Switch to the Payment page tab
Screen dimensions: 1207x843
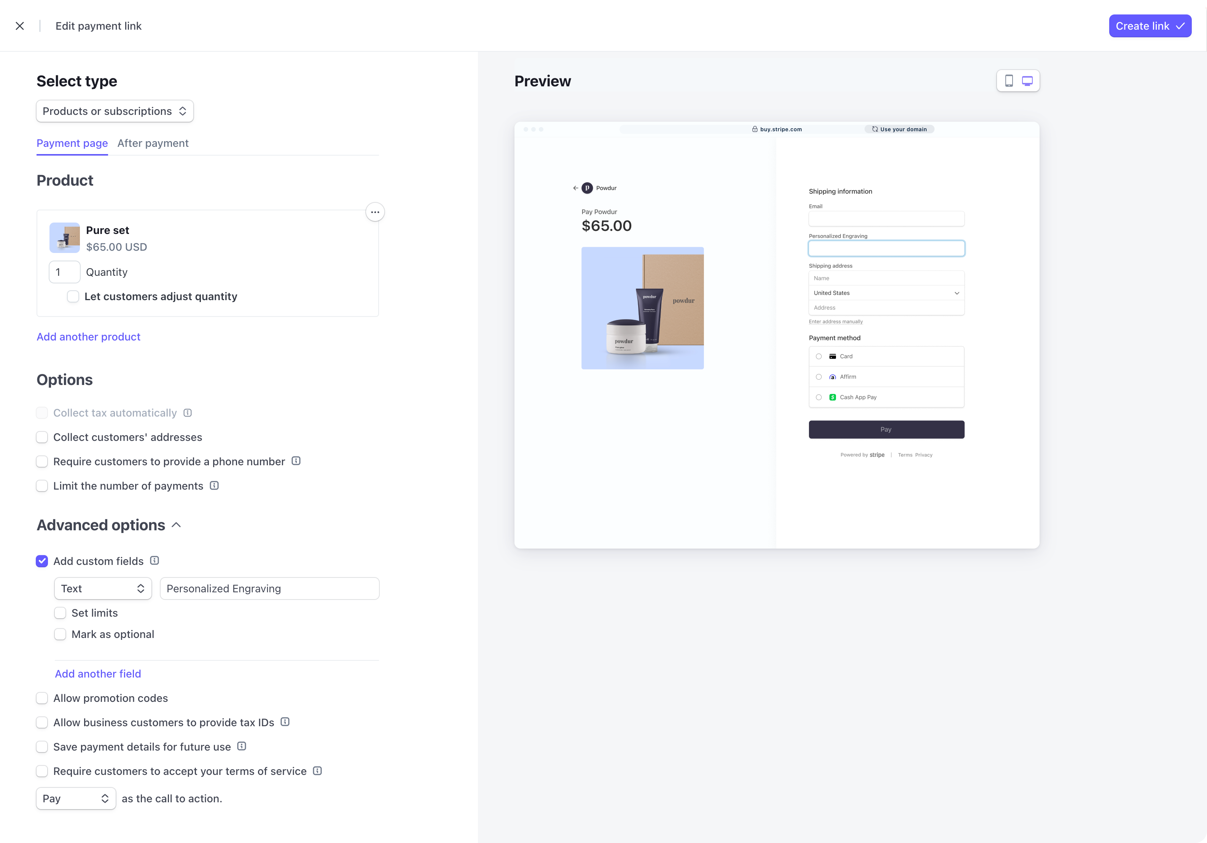click(72, 143)
